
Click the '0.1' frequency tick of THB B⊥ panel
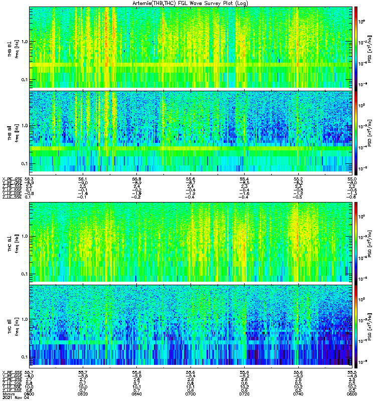tap(25, 80)
